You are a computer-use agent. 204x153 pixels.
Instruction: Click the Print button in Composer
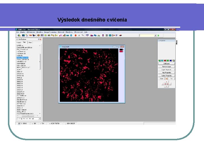171,78
